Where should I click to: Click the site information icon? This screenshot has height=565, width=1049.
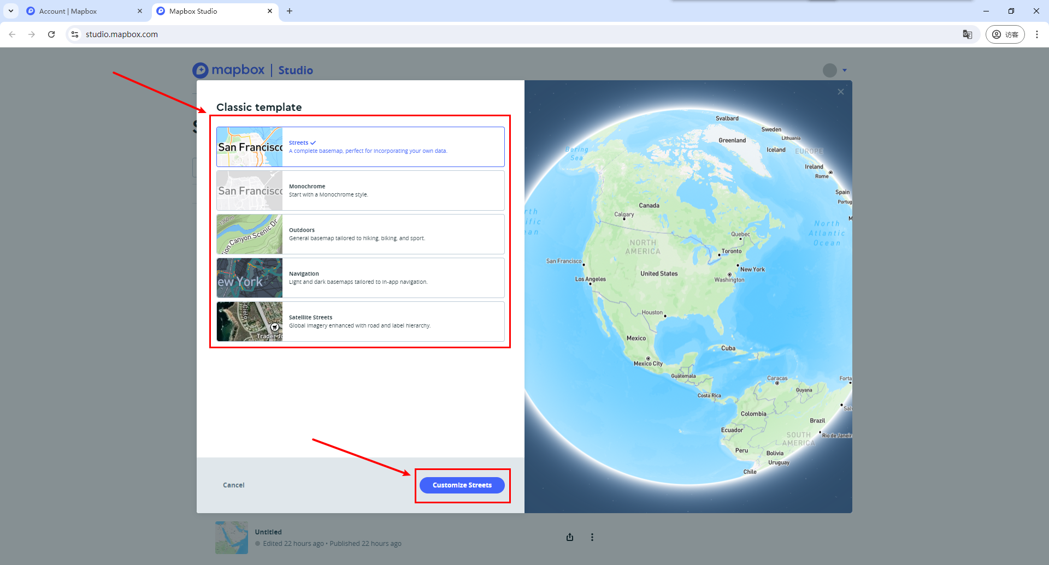click(75, 34)
